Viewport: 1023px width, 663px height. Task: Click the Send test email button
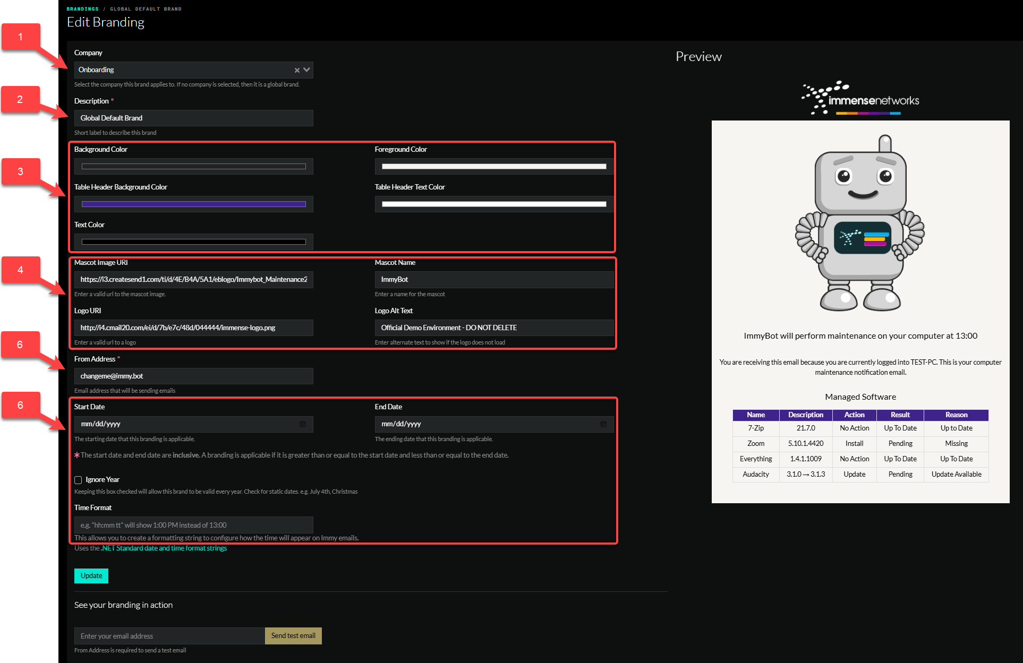(293, 636)
